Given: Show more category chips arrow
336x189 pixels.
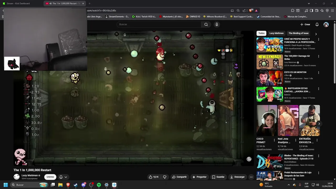Looking at the screenshot, I should coord(316,34).
